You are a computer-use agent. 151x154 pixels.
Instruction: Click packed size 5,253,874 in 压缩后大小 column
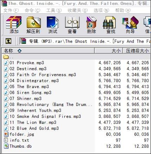(x=138, y=111)
